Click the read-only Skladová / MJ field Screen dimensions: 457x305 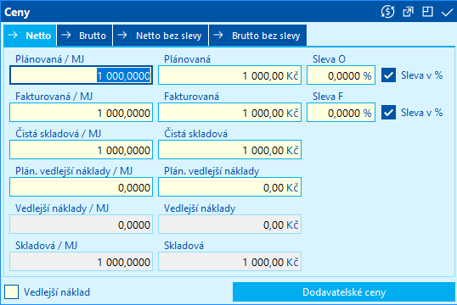pos(81,262)
